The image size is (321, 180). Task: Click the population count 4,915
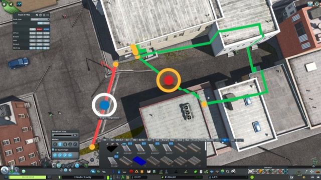[x=215, y=177]
